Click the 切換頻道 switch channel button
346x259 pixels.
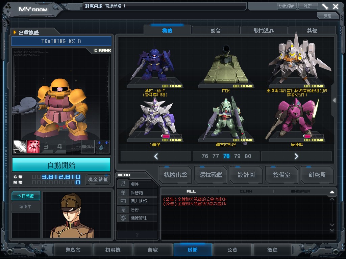pos(287,6)
